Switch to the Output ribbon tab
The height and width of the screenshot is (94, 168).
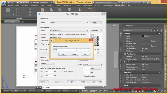(x=57, y=5)
